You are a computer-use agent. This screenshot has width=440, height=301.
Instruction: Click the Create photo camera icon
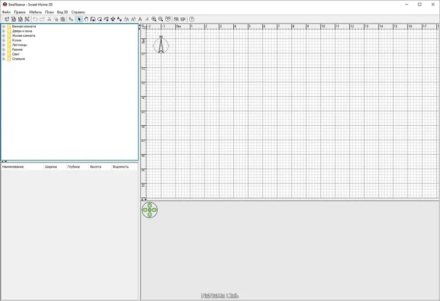point(176,19)
